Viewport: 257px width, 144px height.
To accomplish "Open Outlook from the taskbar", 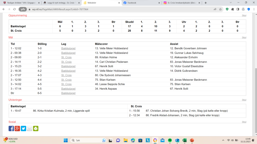I will click(x=177, y=140).
